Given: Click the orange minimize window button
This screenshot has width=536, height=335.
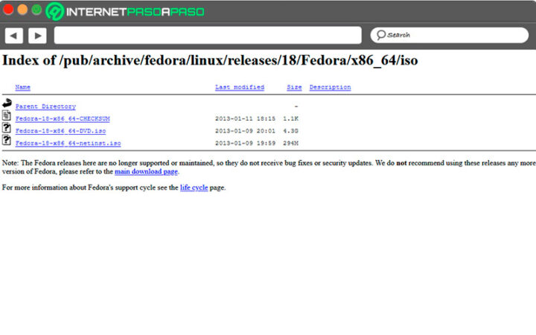Looking at the screenshot, I should 22,10.
